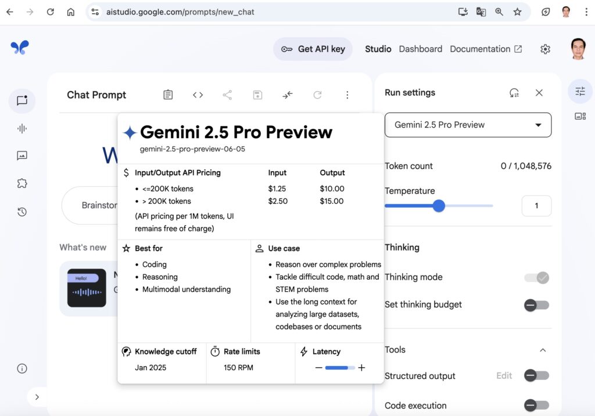The image size is (595, 416).
Task: Click gemini-2.5-pro-preview-06-05 model ID text
Action: (x=192, y=149)
